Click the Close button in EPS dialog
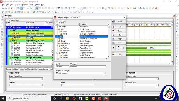Viewport: 179px width, 101px height. (x=119, y=22)
